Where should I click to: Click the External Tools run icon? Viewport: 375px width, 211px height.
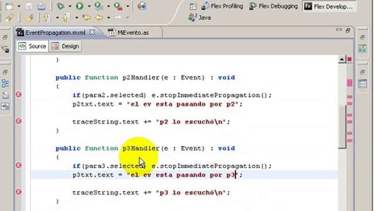pyautogui.click(x=118, y=6)
